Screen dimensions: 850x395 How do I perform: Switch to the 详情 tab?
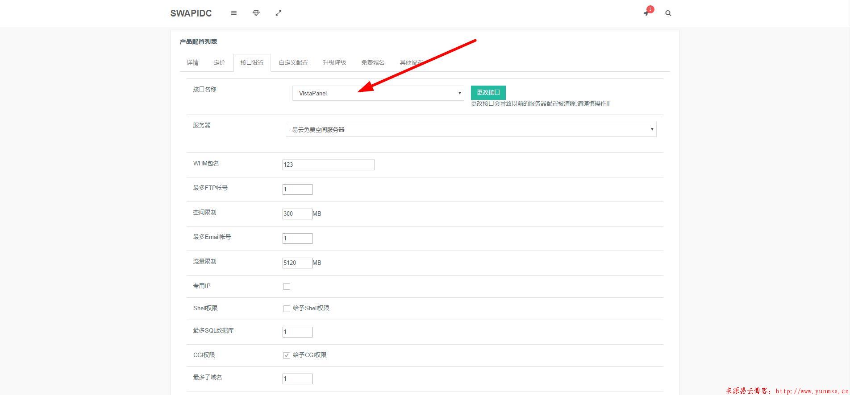coord(193,62)
